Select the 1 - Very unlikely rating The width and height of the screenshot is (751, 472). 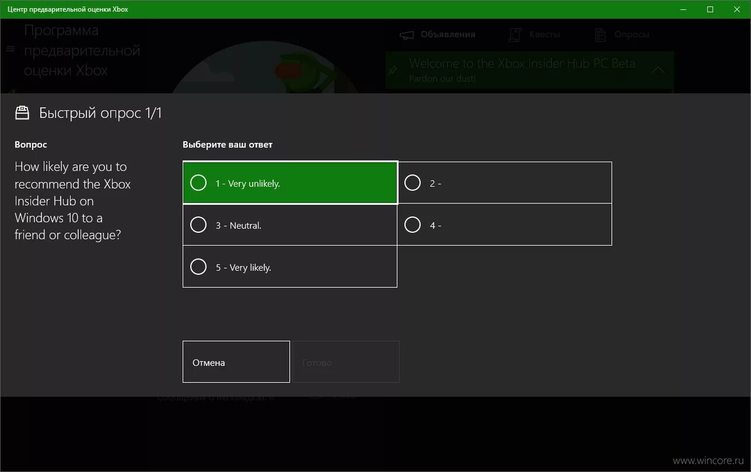point(290,182)
